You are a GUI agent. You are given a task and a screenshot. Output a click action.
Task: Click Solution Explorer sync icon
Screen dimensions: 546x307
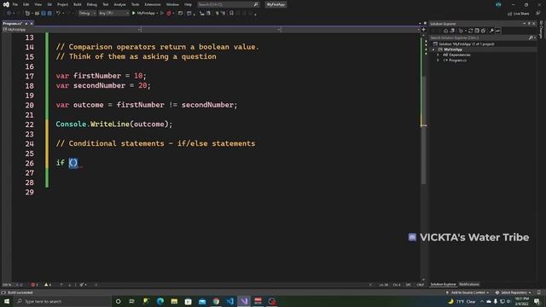(470, 31)
